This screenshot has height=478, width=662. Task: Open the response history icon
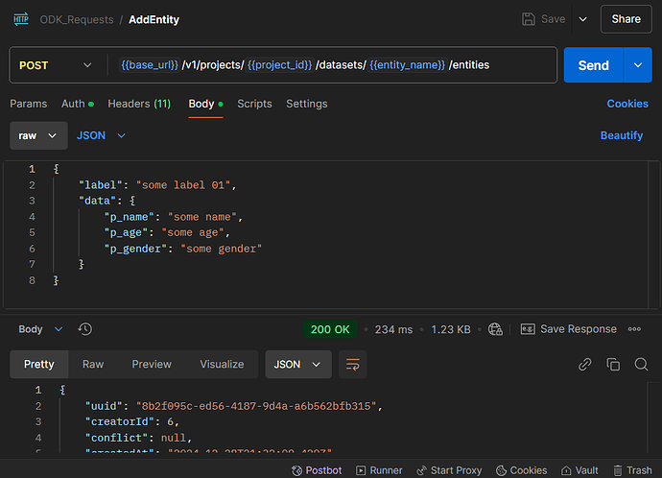pos(84,329)
